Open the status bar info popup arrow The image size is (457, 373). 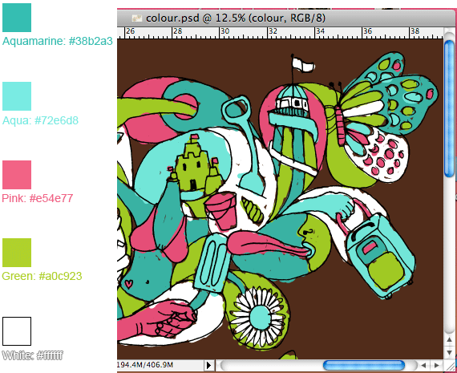(x=209, y=365)
